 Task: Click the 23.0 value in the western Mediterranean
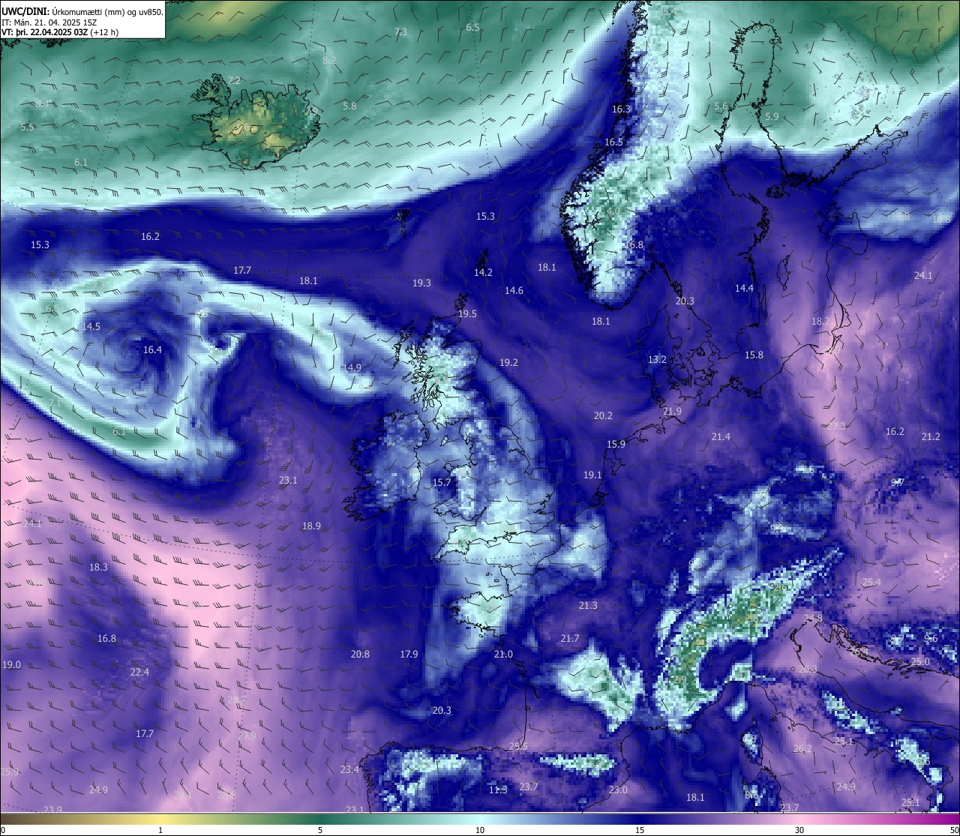click(618, 790)
